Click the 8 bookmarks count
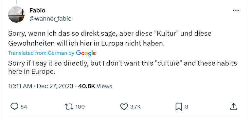The width and height of the screenshot is (252, 120). tap(187, 107)
